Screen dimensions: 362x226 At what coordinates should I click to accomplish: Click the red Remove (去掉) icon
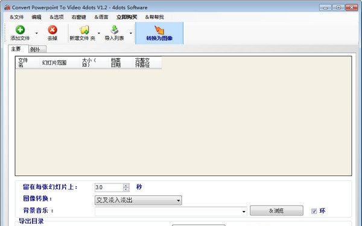(x=52, y=30)
